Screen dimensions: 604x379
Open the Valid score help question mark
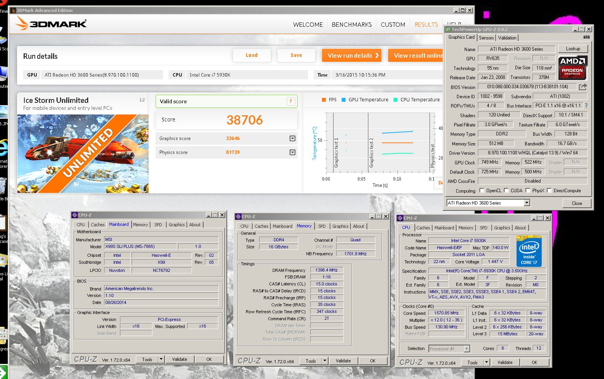291,101
